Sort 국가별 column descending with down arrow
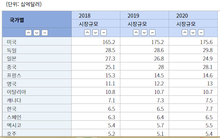220x138 pixels. click(37, 33)
